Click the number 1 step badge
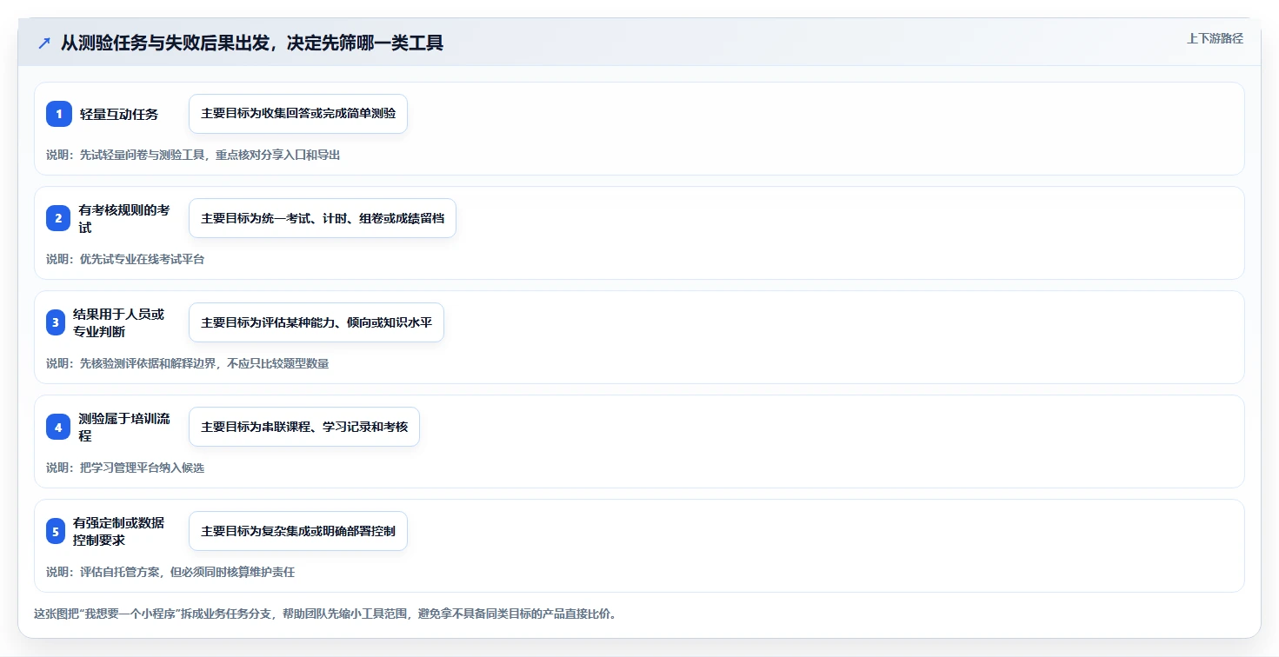This screenshot has height=657, width=1279. point(59,114)
